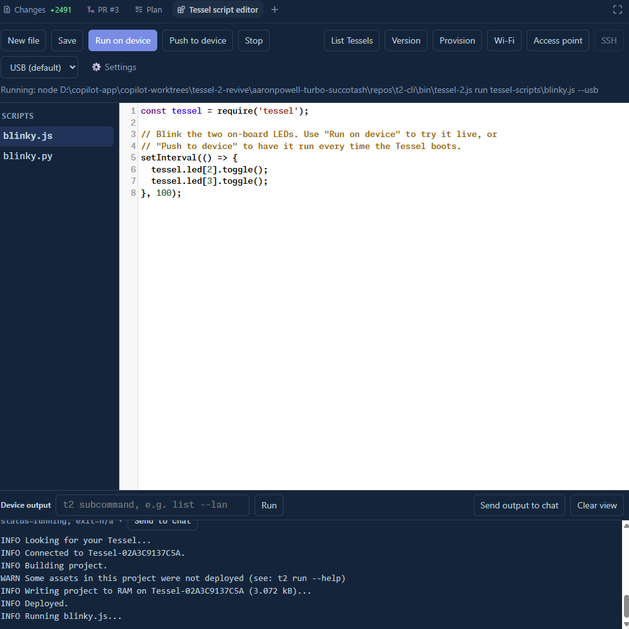Click the setInterval line in editor
Screen dimensions: 629x629
tap(189, 158)
